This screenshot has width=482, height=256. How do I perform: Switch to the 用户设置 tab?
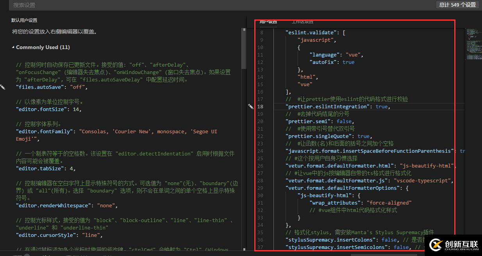click(268, 21)
